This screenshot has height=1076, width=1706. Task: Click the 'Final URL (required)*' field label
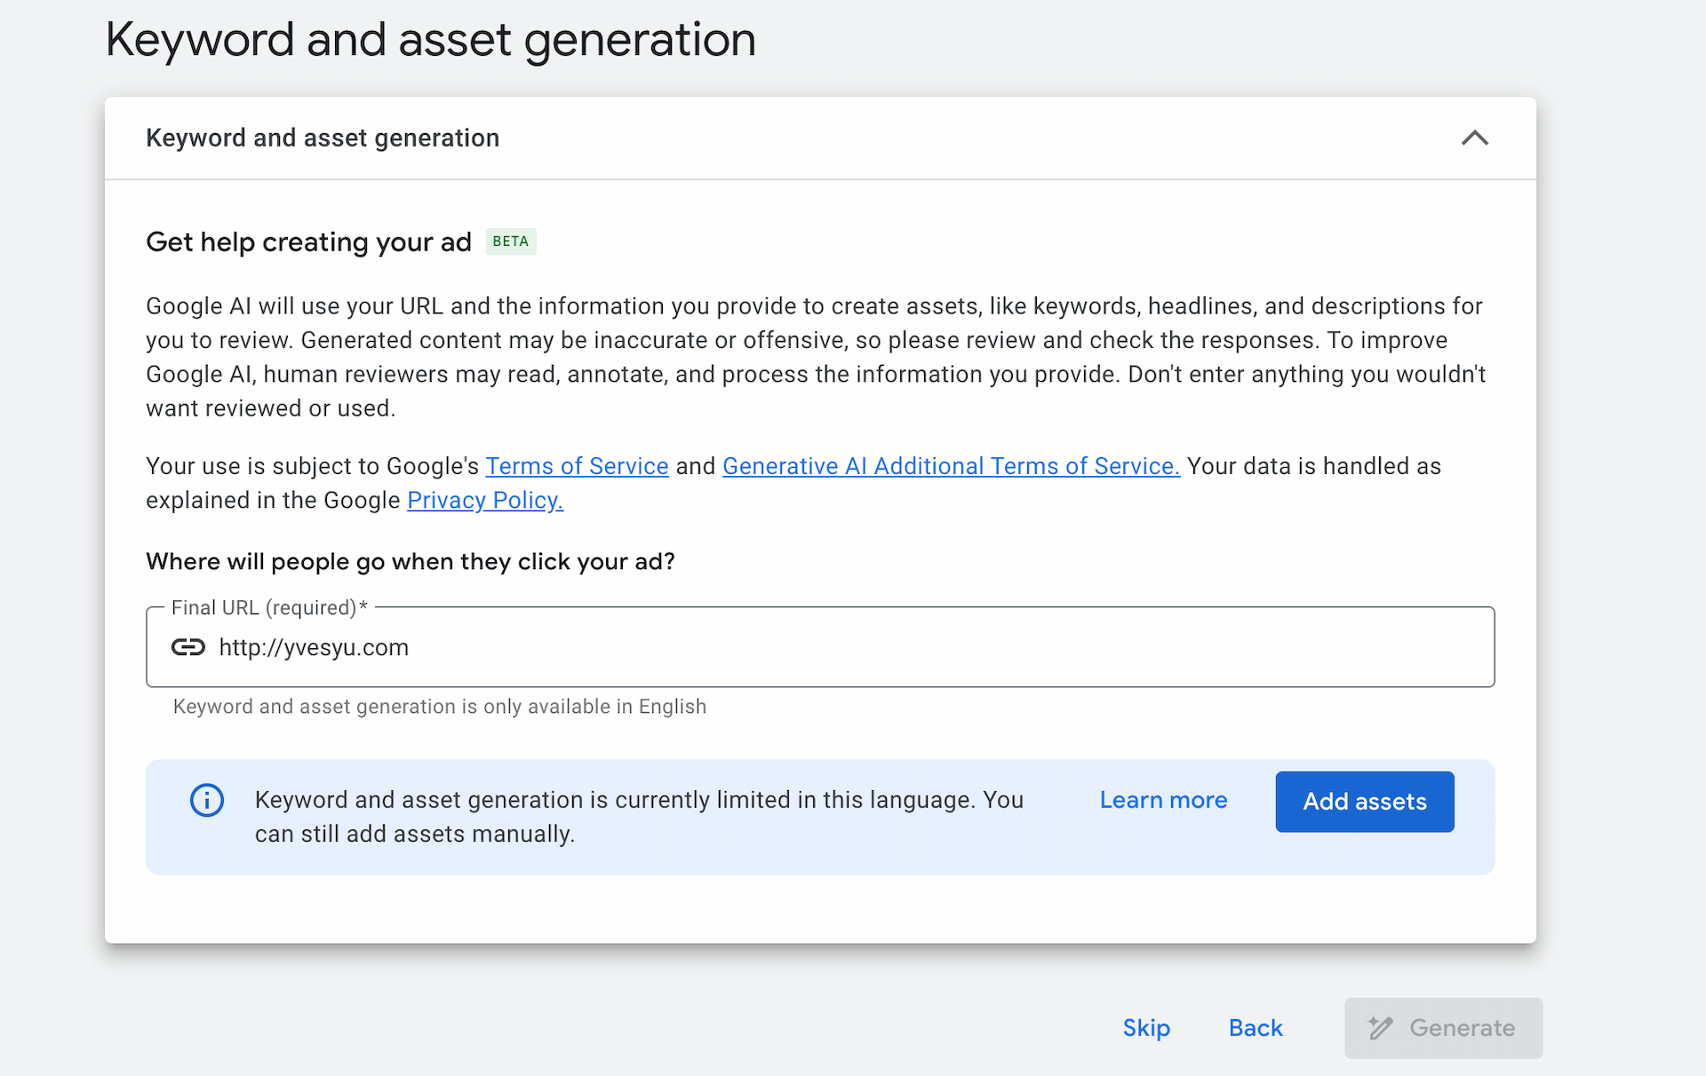(x=269, y=608)
